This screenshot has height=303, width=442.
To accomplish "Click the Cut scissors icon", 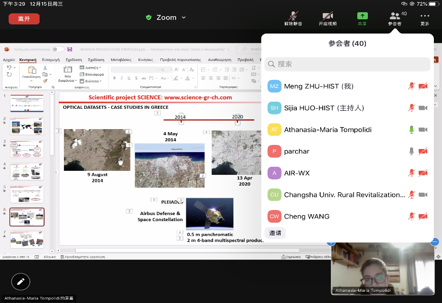I will [x=45, y=68].
